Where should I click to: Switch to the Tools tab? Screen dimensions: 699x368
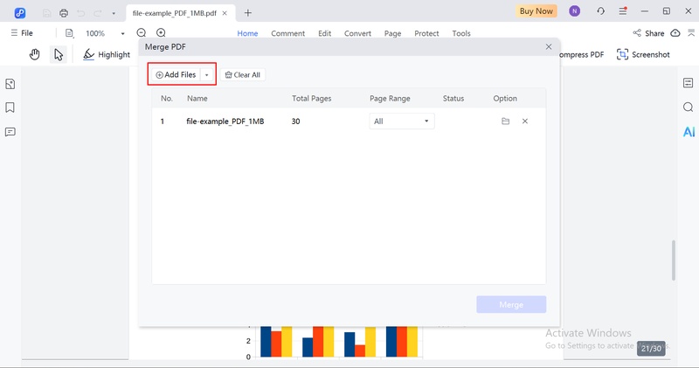point(461,33)
